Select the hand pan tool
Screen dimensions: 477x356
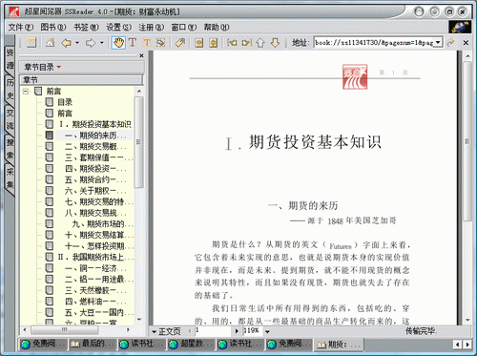tap(118, 42)
